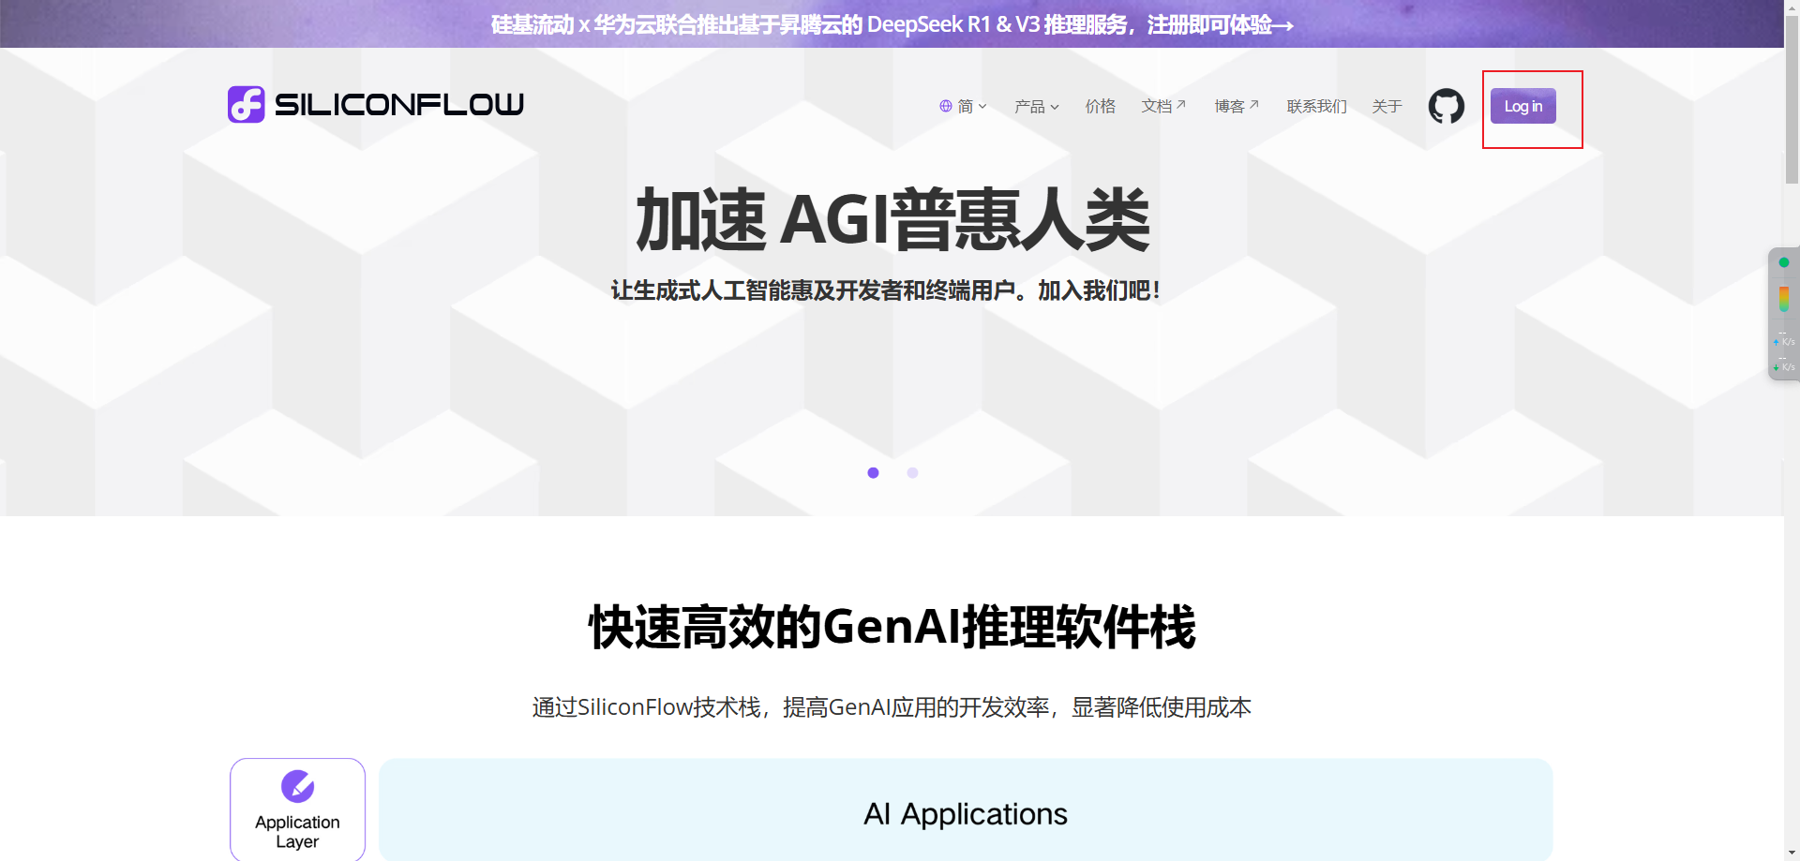
Task: Select the Application Layer card
Action: click(x=297, y=809)
